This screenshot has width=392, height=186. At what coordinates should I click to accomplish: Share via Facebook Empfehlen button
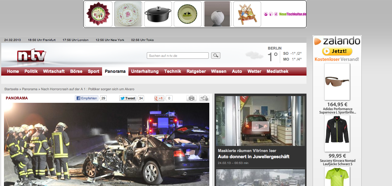[x=87, y=98]
